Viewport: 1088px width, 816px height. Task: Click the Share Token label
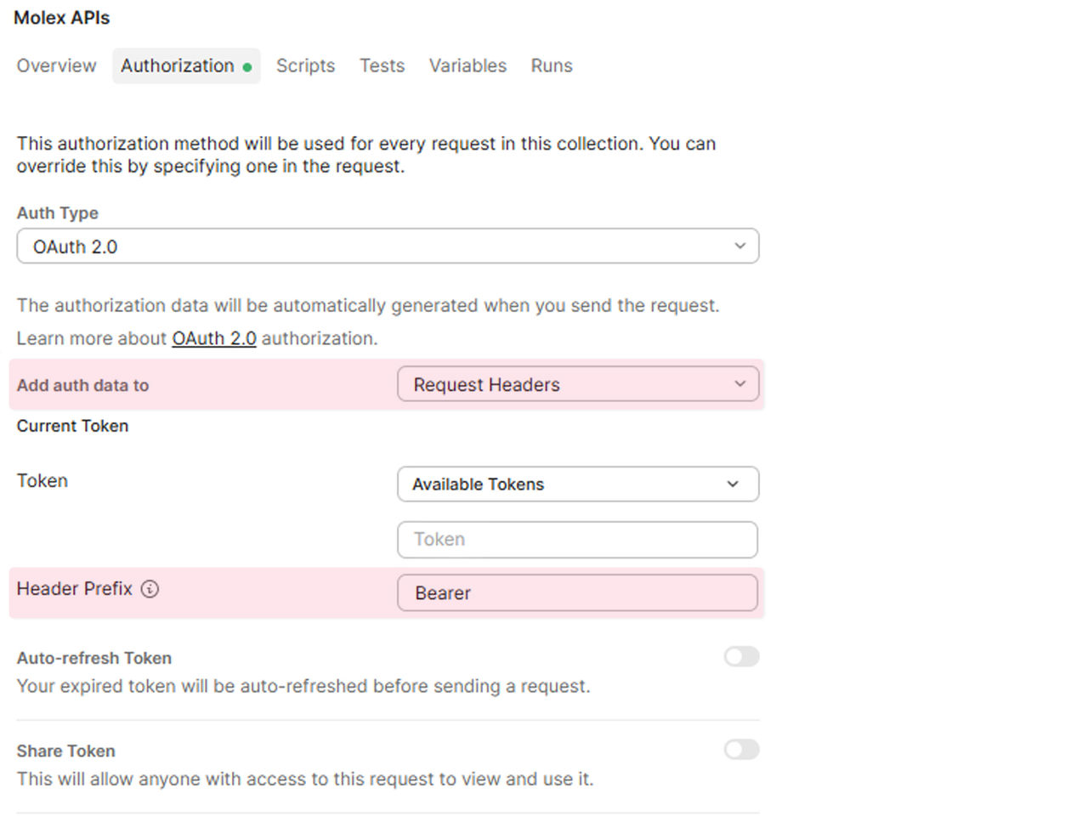coord(65,751)
